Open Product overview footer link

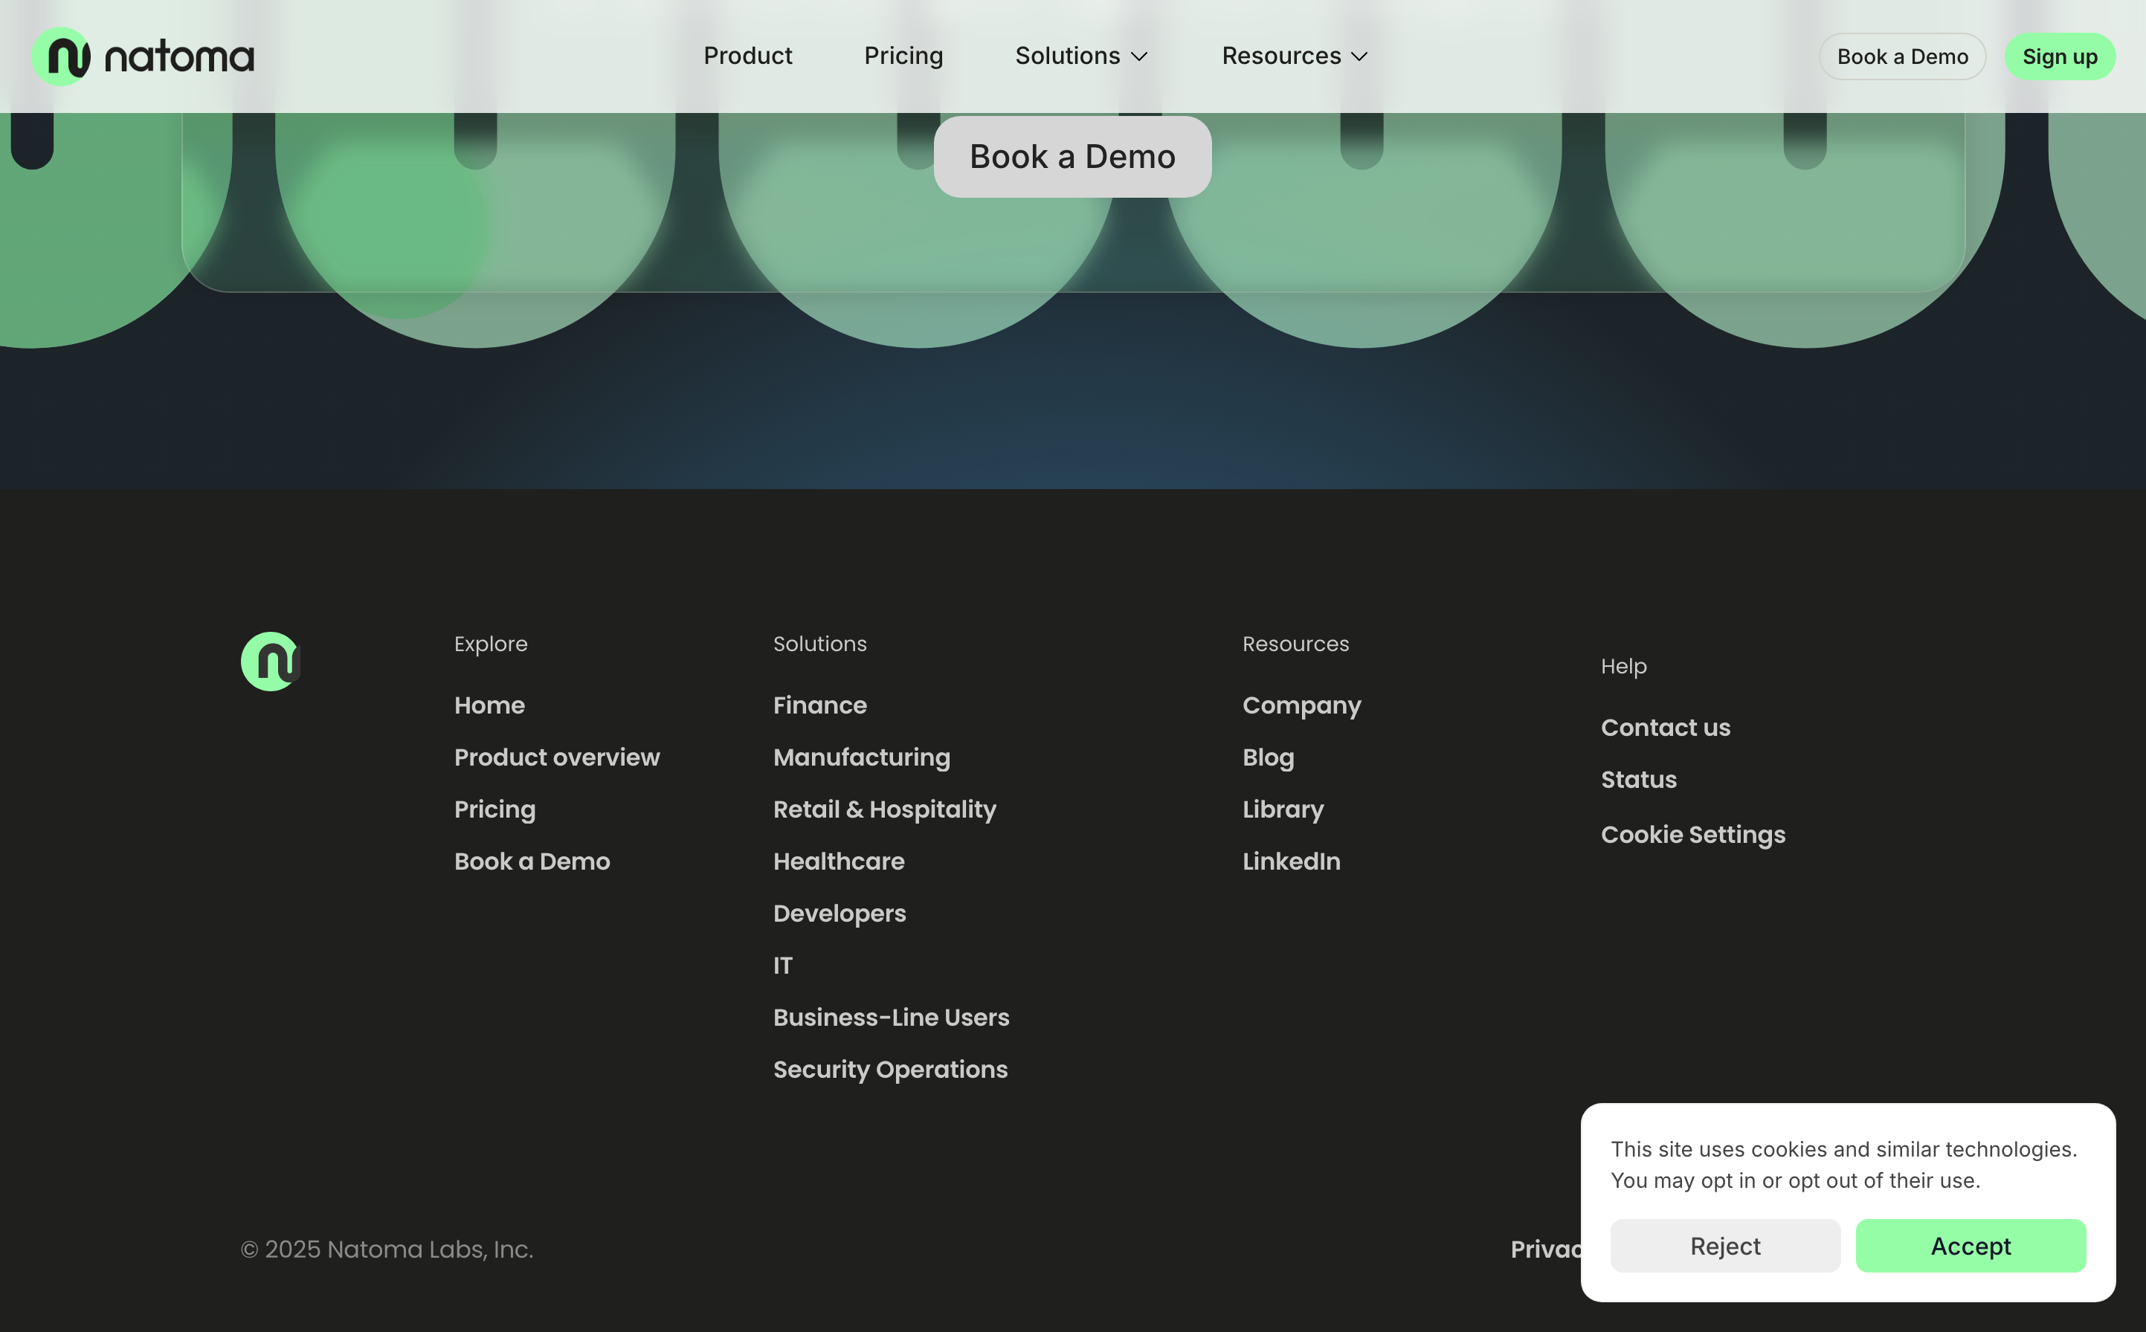[x=556, y=757]
